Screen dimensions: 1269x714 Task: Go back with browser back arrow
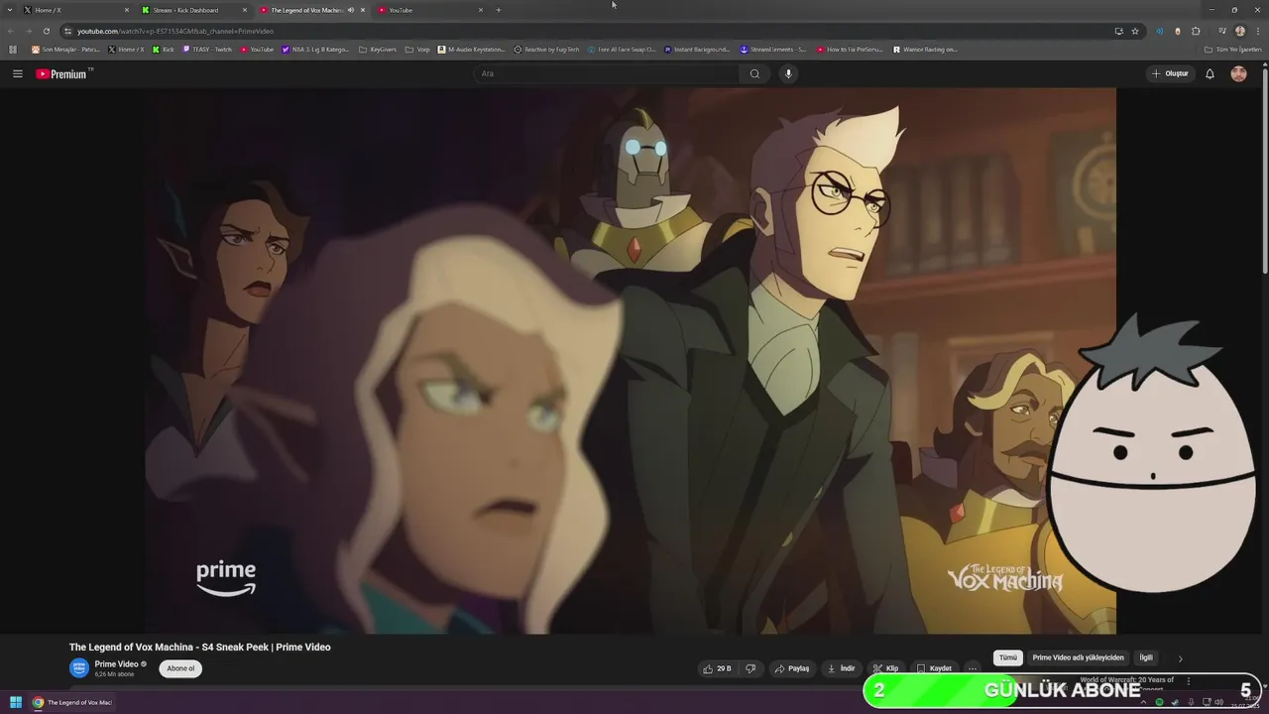pyautogui.click(x=11, y=31)
